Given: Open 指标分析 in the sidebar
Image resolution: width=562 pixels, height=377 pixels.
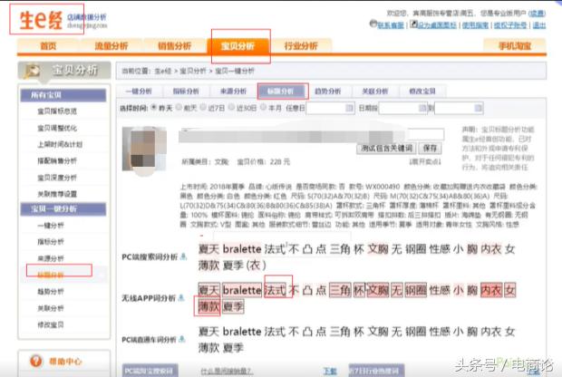Looking at the screenshot, I should pos(51,242).
